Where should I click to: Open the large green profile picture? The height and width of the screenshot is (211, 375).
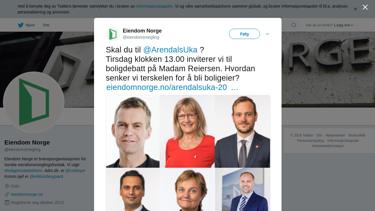tap(34, 102)
